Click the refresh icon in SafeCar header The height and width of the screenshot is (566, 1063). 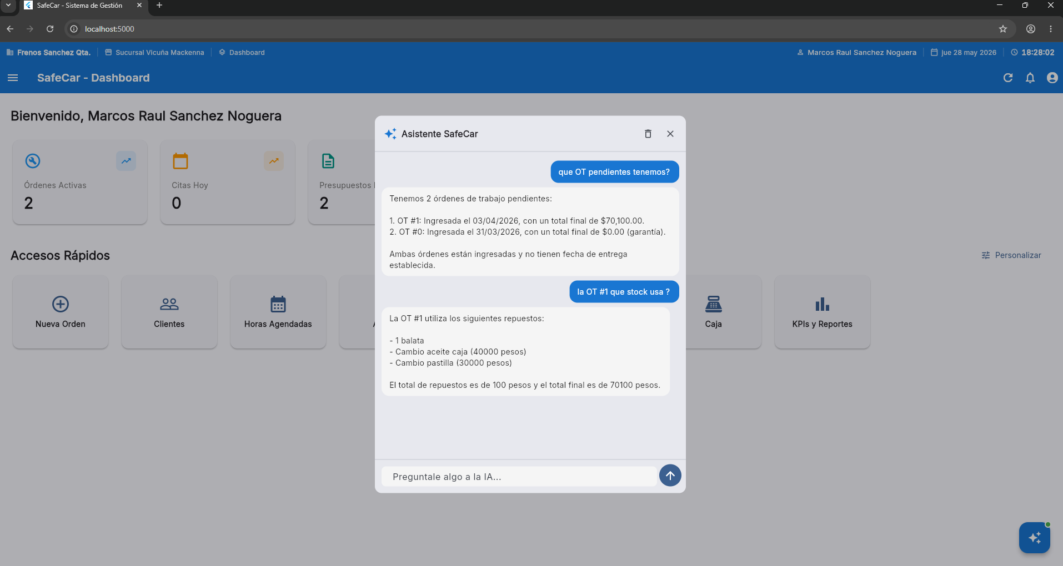(1008, 78)
